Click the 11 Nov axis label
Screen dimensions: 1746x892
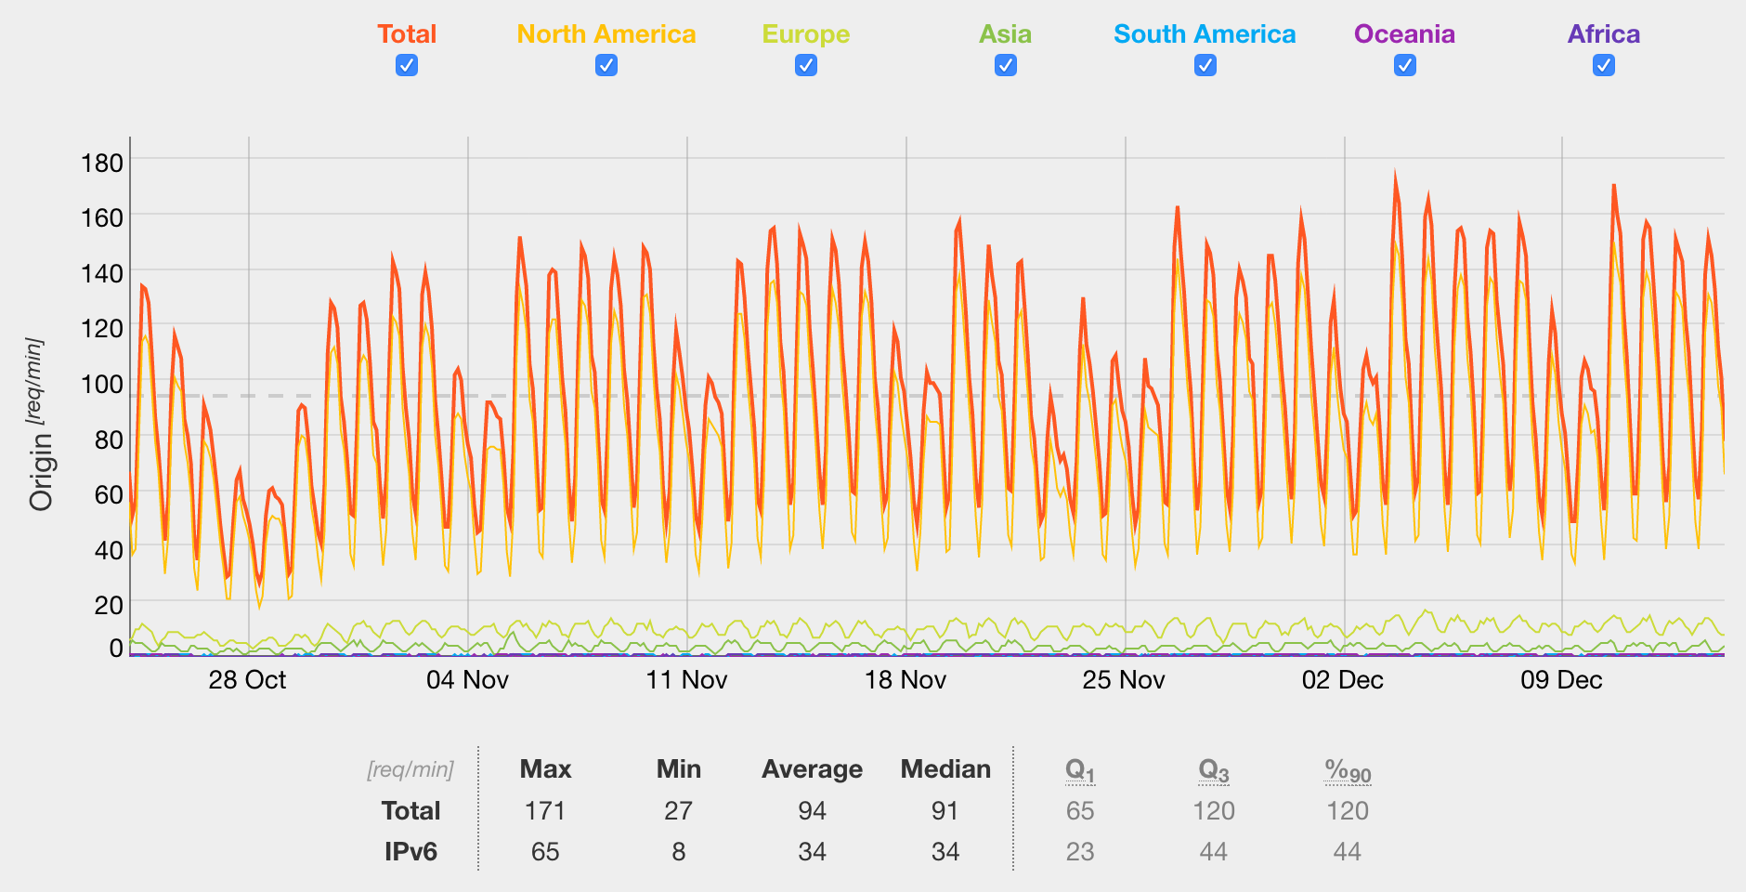pyautogui.click(x=686, y=680)
